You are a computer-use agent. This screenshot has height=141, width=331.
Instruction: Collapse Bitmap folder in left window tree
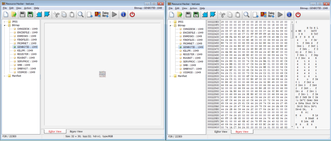coord(4,25)
